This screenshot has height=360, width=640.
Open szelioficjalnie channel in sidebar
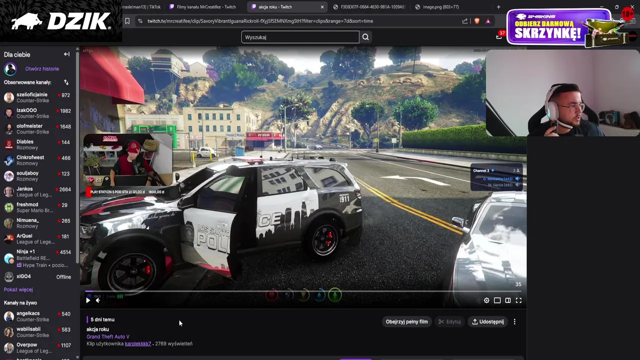(38, 97)
